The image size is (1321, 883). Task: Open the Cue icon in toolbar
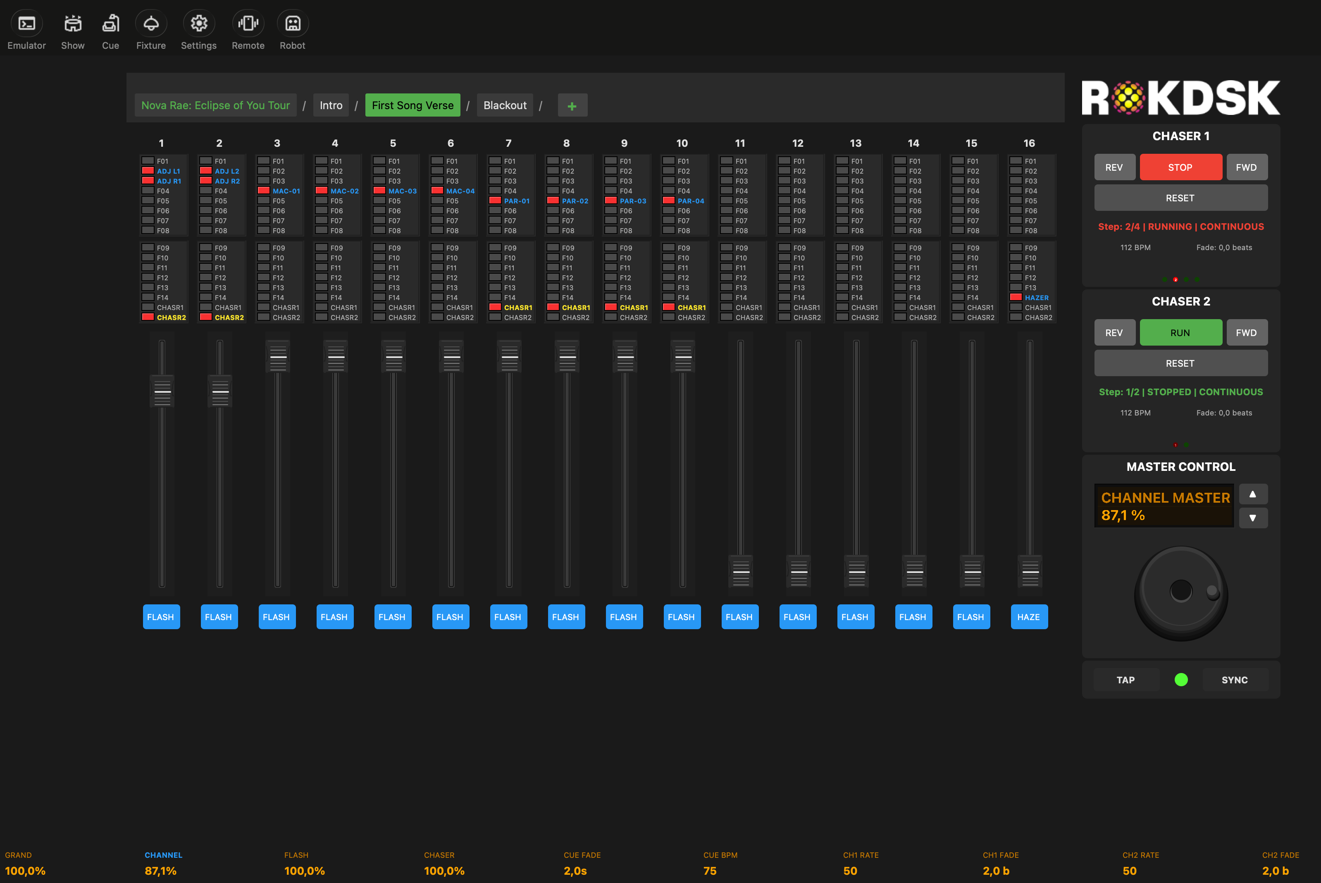(110, 24)
